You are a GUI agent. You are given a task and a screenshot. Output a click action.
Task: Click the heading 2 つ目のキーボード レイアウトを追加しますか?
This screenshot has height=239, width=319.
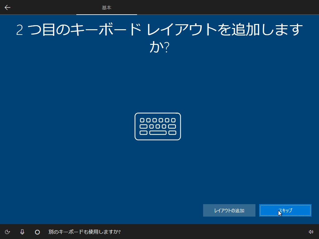pyautogui.click(x=159, y=38)
